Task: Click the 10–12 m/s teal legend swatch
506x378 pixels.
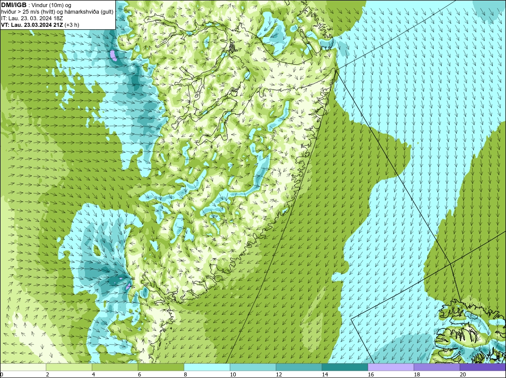Action: (253, 367)
